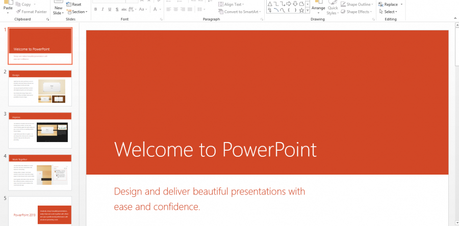This screenshot has height=226, width=459.
Task: Expand the shapes gallery More arrow
Action: click(308, 11)
